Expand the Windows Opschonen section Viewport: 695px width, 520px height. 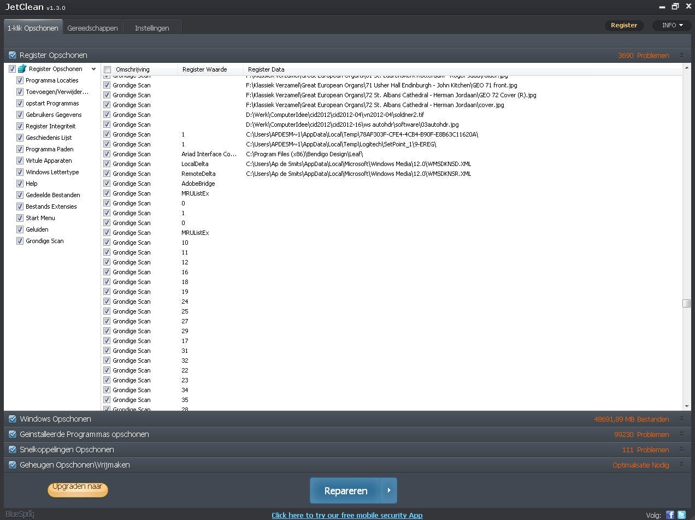(681, 419)
